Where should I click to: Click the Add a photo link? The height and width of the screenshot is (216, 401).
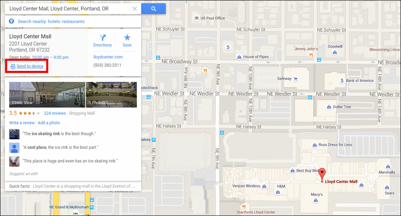click(49, 123)
